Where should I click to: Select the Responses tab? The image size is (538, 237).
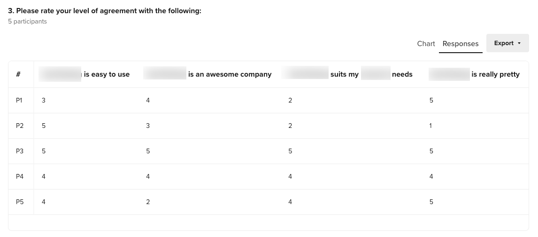(461, 44)
